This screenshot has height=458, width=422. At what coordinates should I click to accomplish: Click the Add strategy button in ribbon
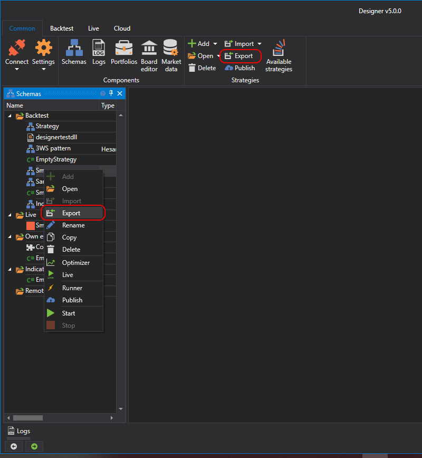click(x=199, y=44)
